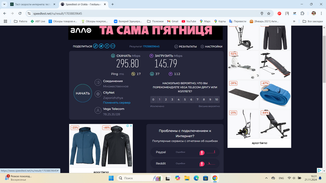
Task: Open Reddit outage report row
Action: [185, 163]
